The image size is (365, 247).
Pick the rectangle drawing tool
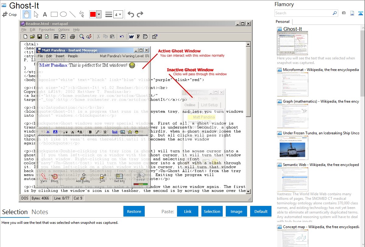point(54,14)
